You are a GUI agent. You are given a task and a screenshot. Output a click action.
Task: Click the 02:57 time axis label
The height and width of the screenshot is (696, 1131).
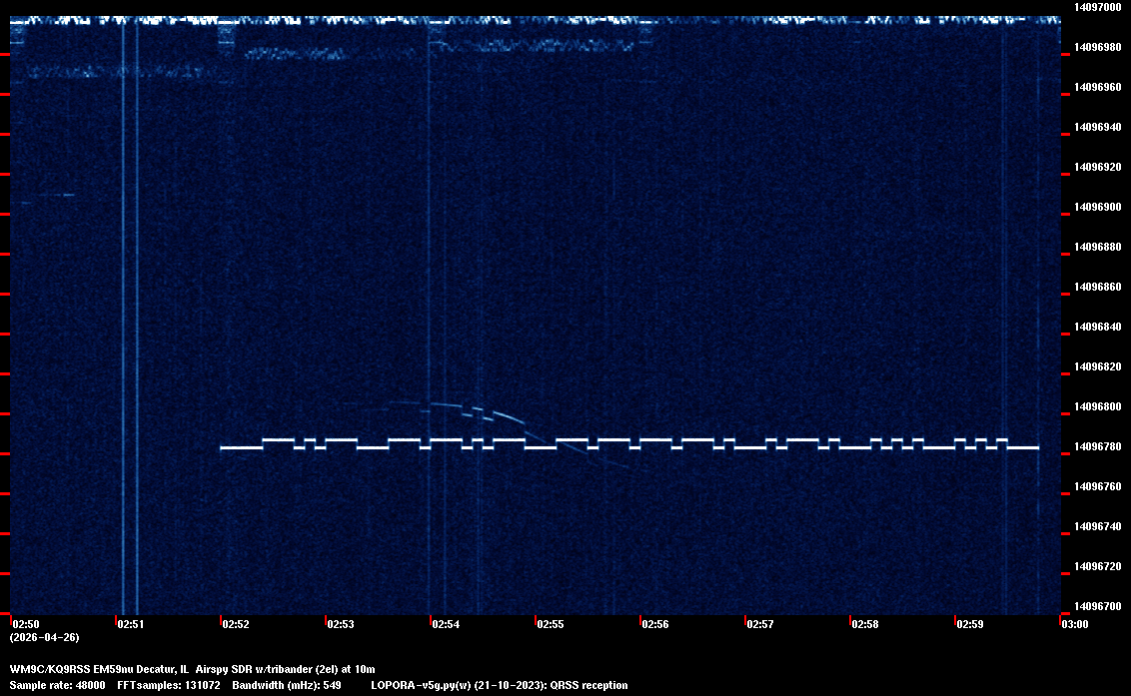(760, 624)
